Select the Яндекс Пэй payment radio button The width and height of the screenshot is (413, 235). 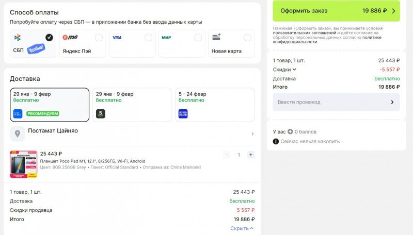tap(99, 37)
